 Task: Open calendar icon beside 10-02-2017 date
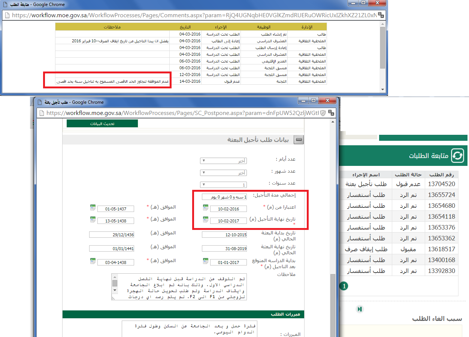(205, 220)
